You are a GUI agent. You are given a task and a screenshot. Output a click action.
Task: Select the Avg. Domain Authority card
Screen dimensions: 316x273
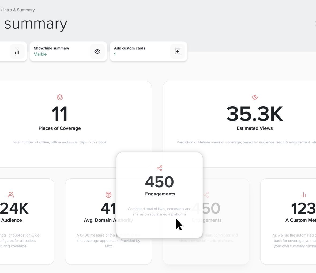(x=108, y=221)
